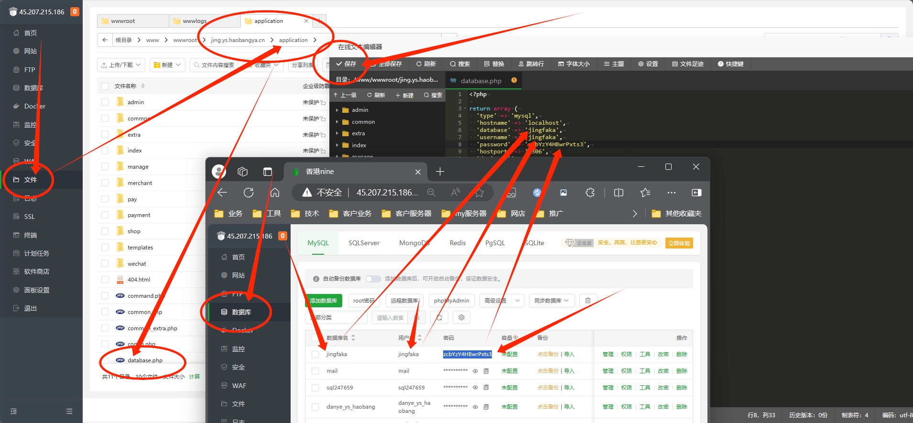Image resolution: width=913 pixels, height=423 pixels.
Task: Open browser extensions puzzle icon
Action: (x=590, y=193)
